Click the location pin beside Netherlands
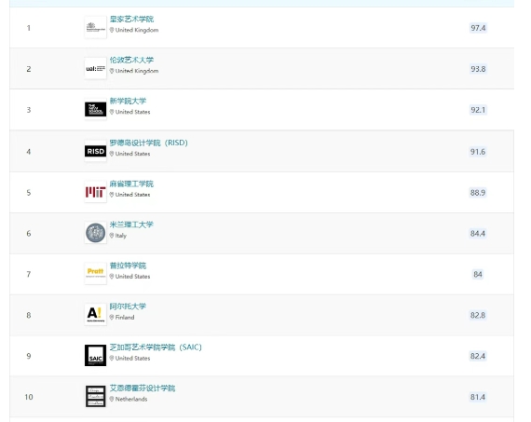531x422 pixels. coord(112,399)
